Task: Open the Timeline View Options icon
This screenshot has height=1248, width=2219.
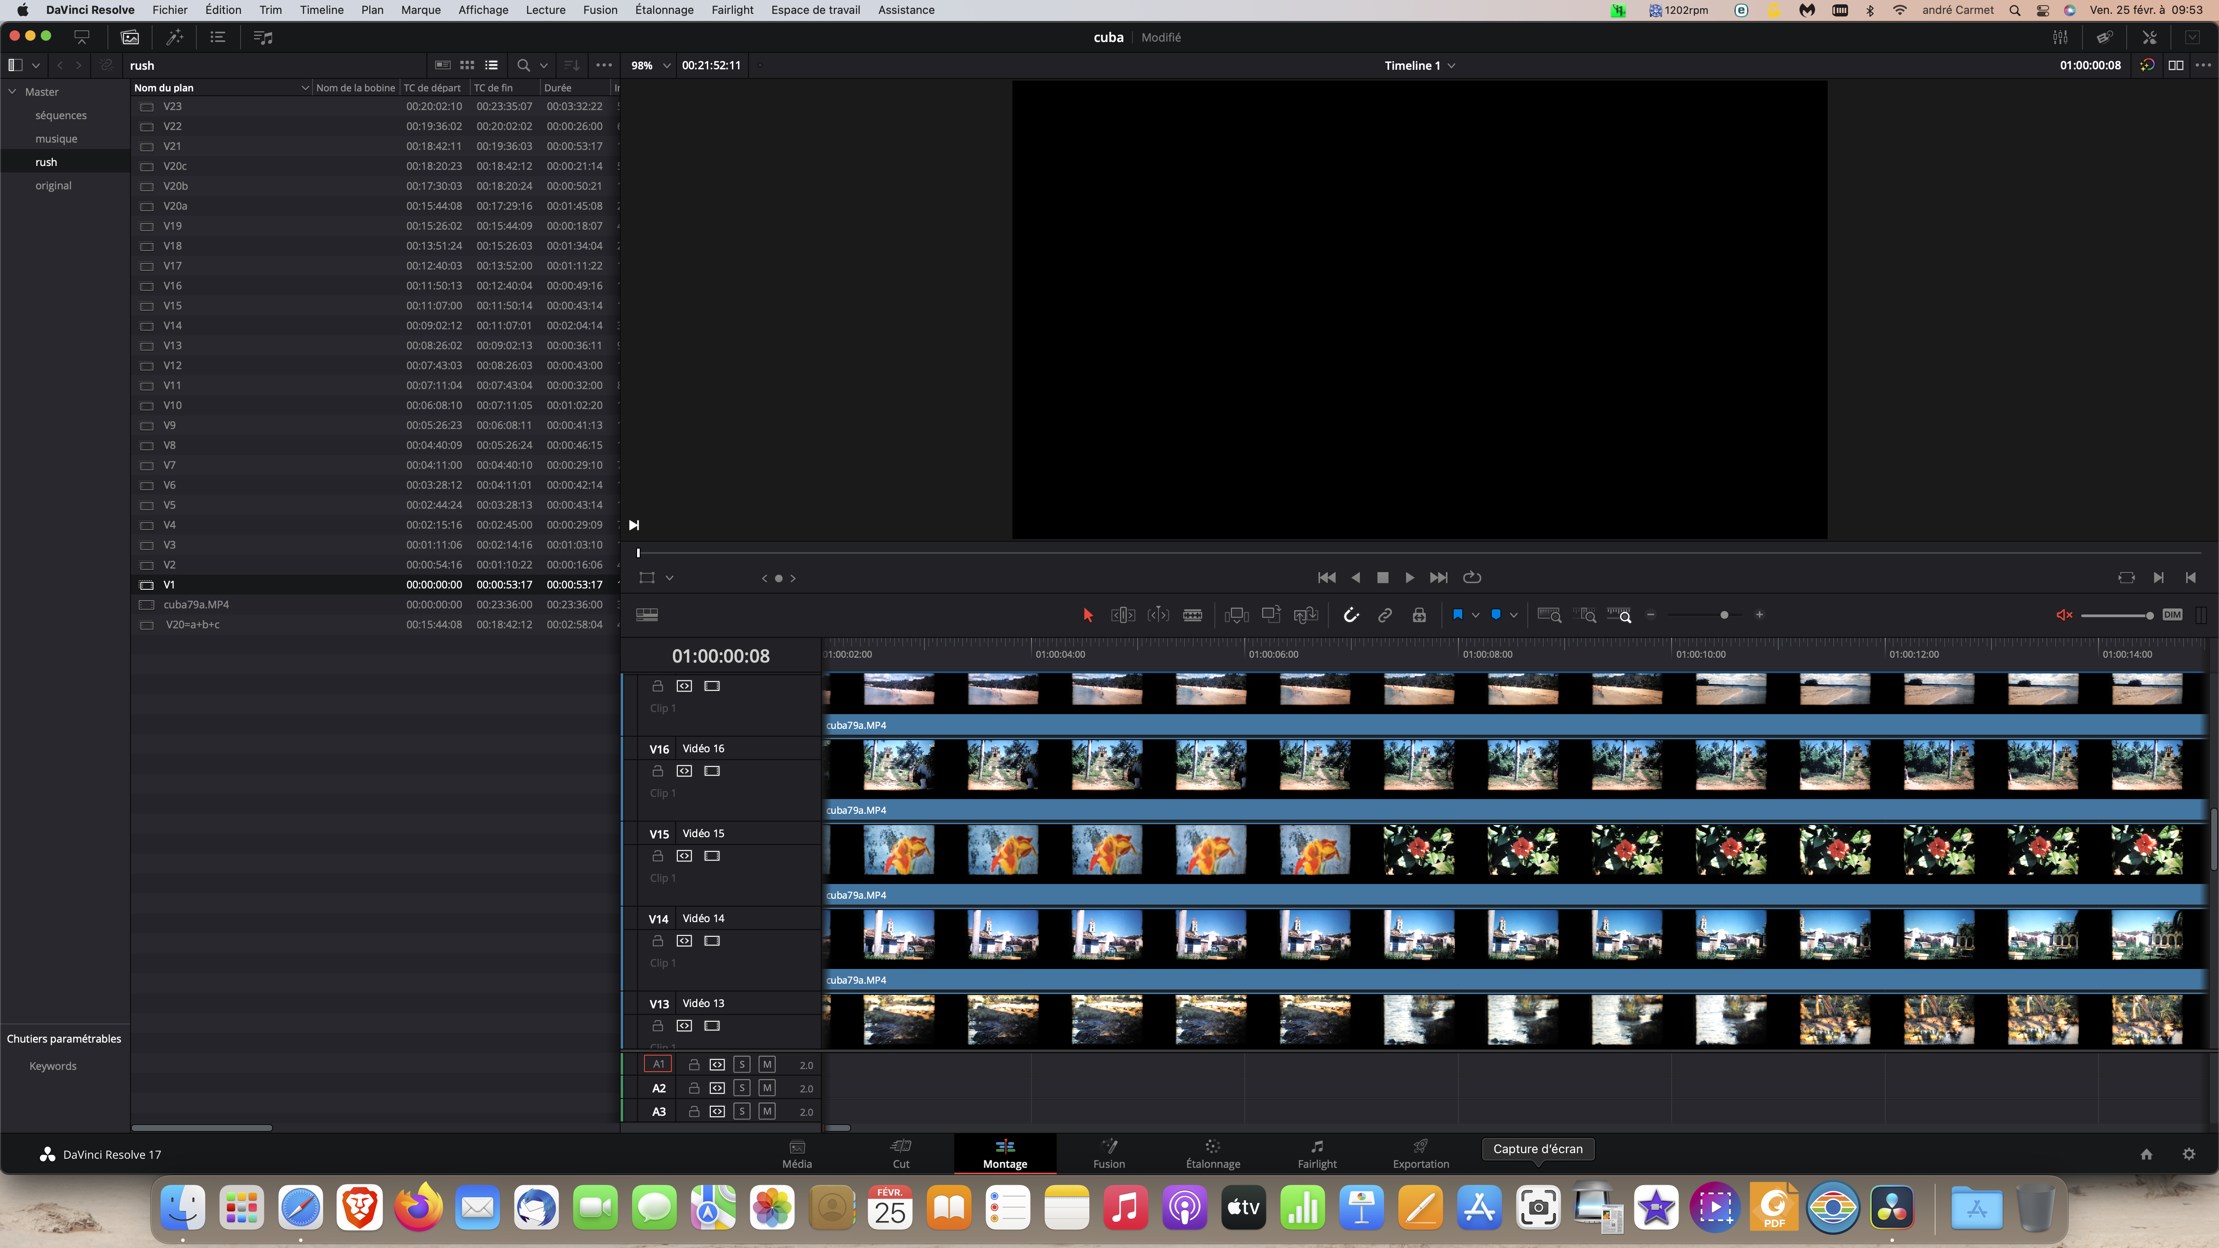Action: [x=647, y=615]
